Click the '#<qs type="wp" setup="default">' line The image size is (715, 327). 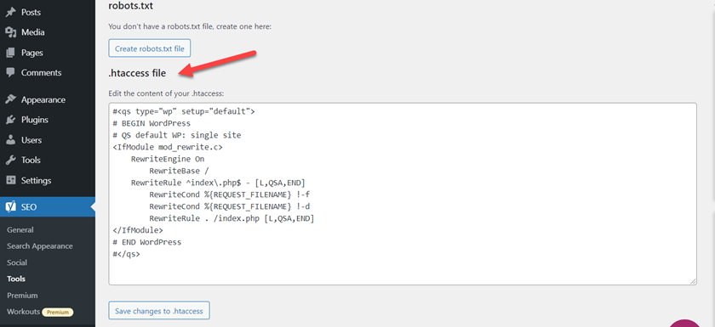[x=184, y=111]
